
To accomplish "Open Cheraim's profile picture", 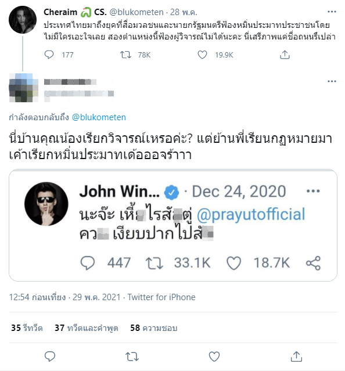I will click(x=23, y=20).
